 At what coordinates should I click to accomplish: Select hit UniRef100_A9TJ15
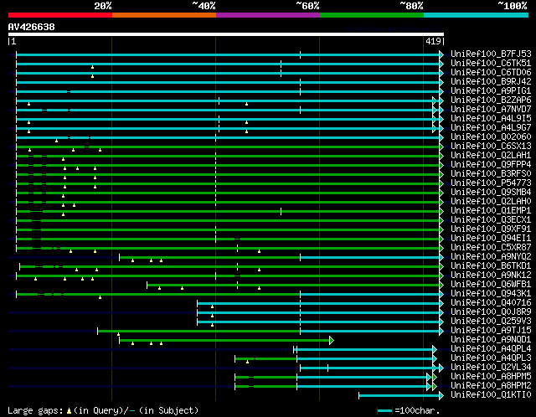[491, 331]
